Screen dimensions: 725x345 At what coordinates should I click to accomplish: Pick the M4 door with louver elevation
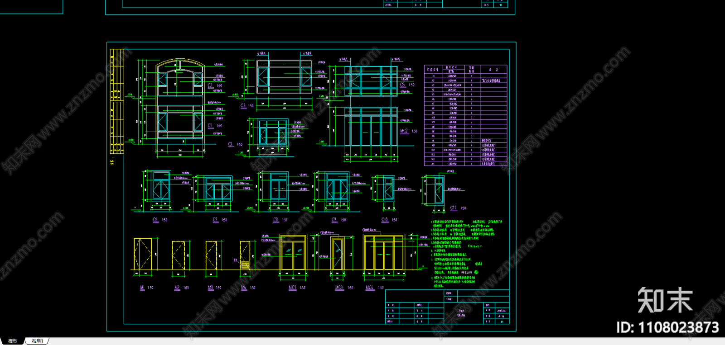tap(245, 256)
